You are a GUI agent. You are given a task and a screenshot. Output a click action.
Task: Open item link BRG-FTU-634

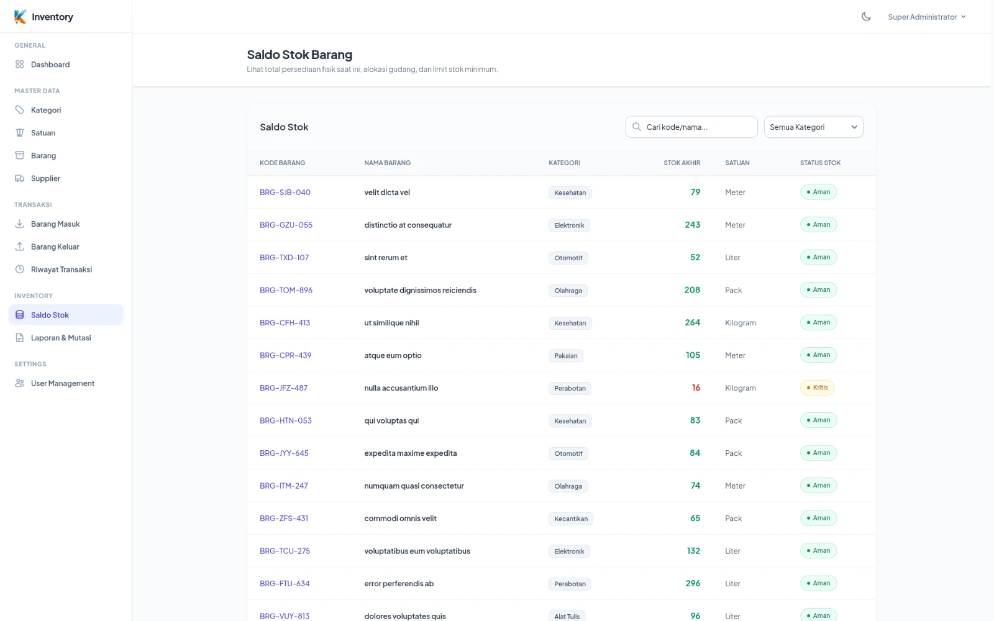point(285,584)
